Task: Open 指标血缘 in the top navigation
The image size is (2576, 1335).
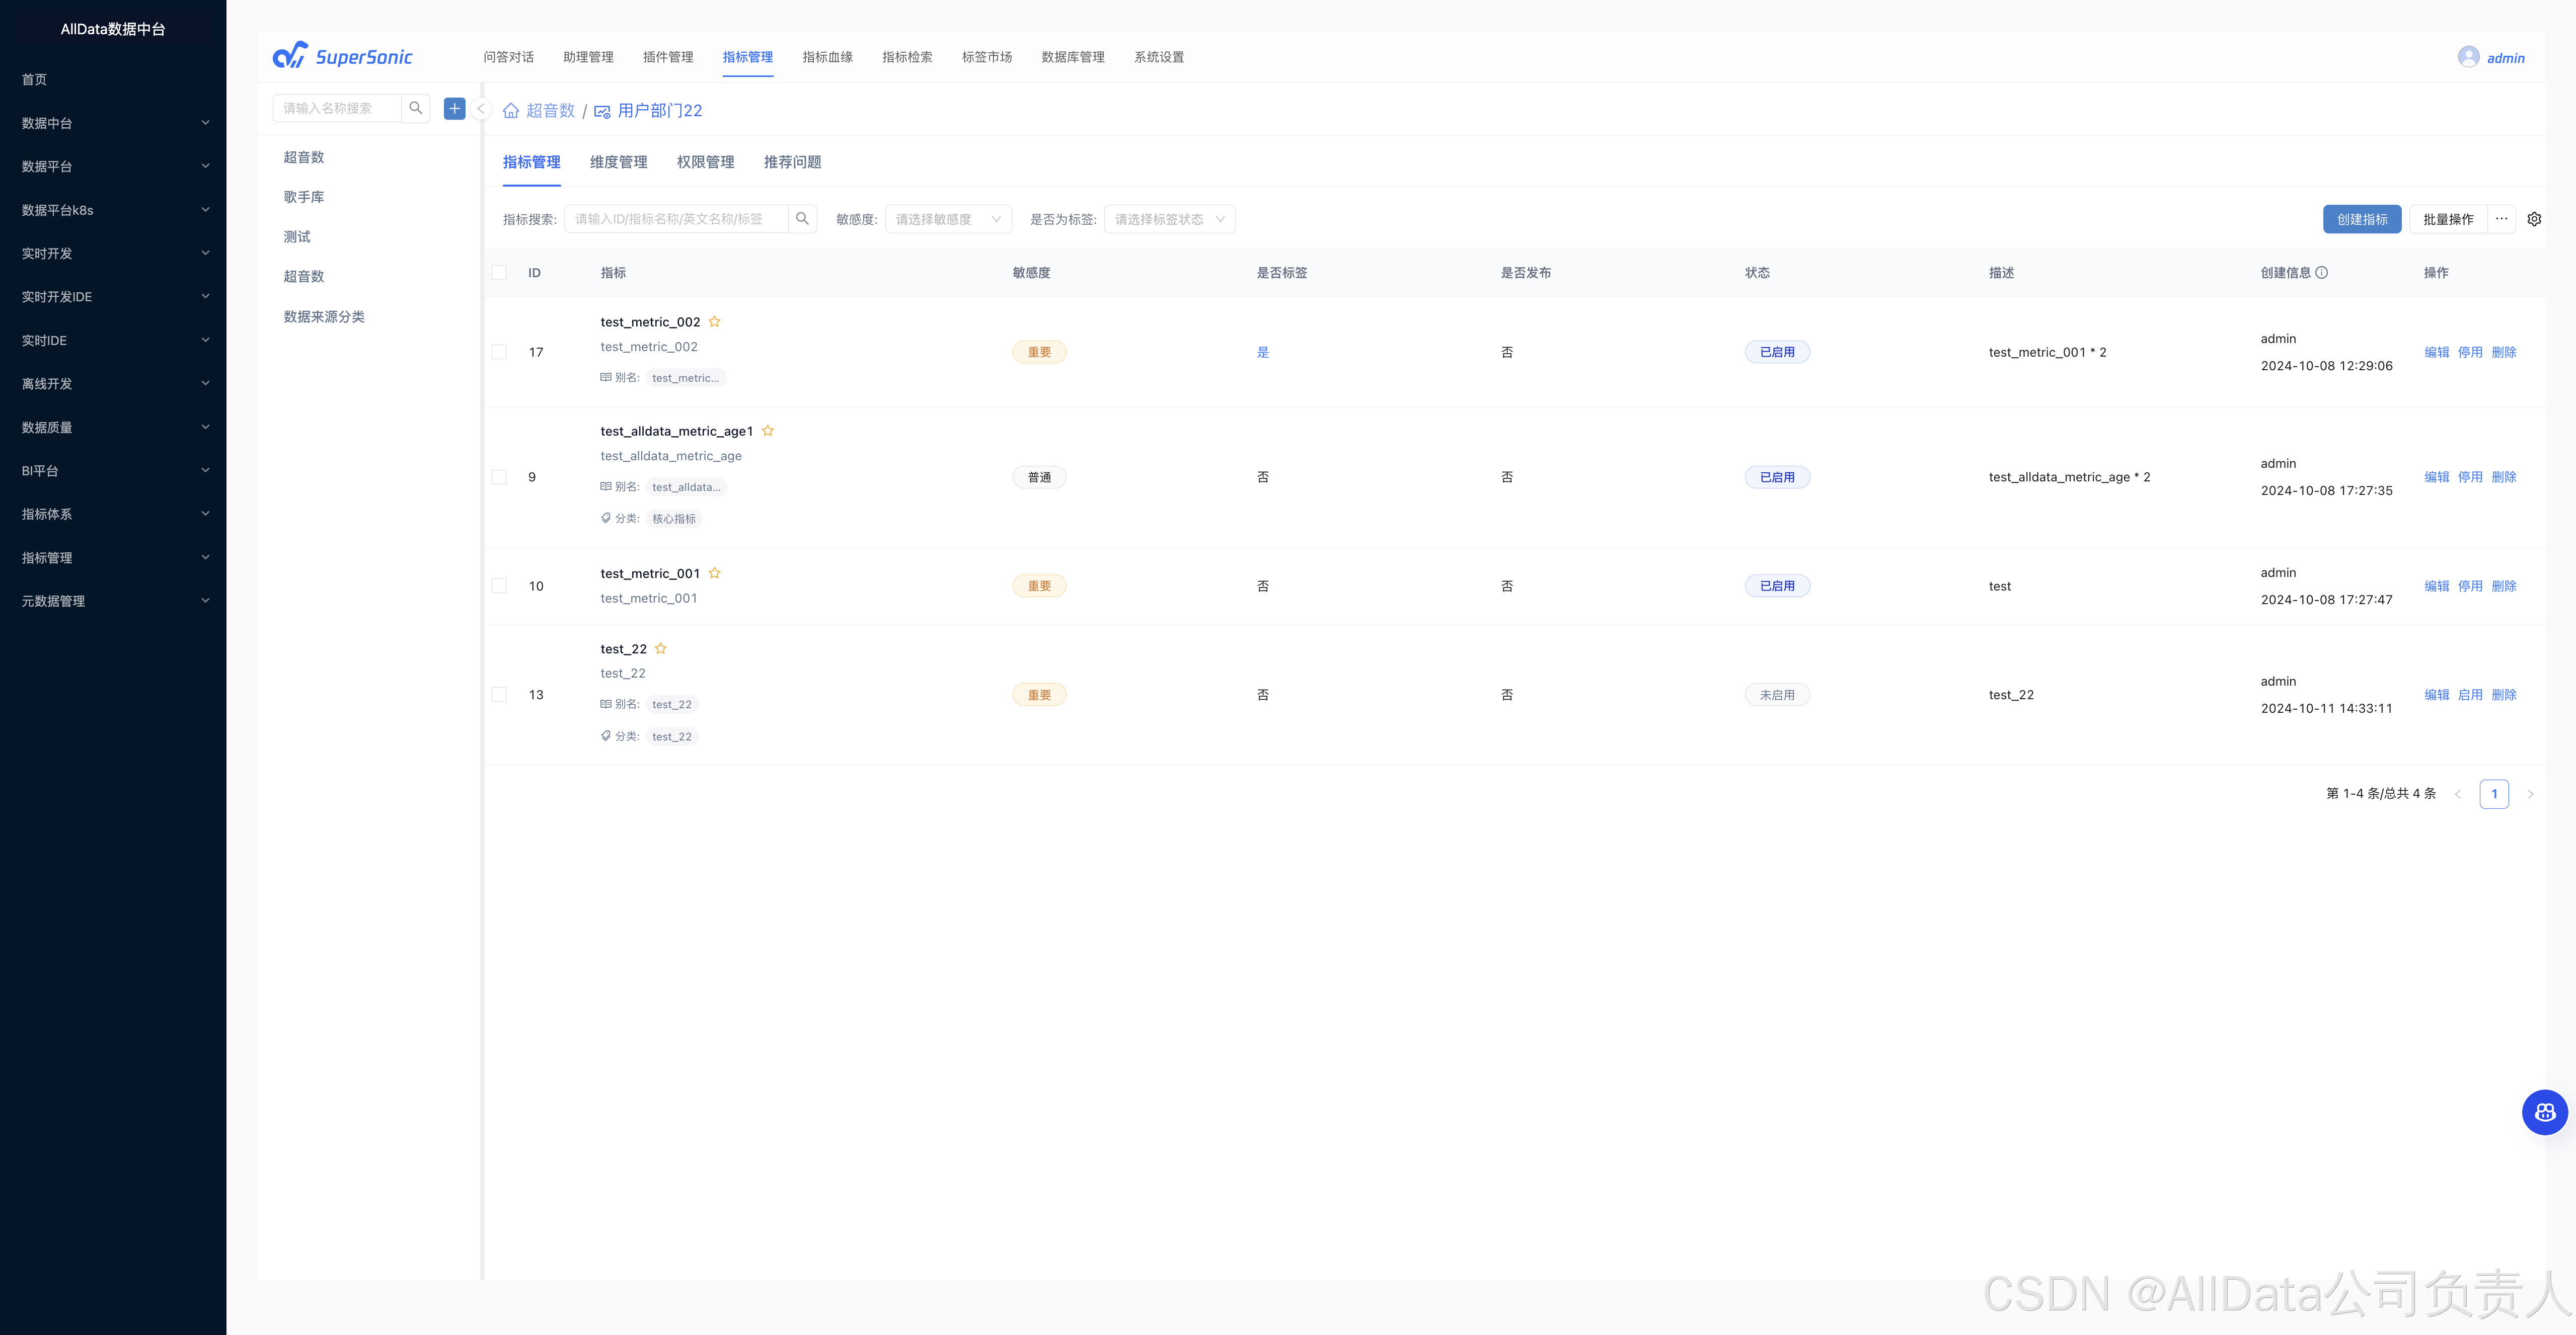Action: [x=827, y=57]
